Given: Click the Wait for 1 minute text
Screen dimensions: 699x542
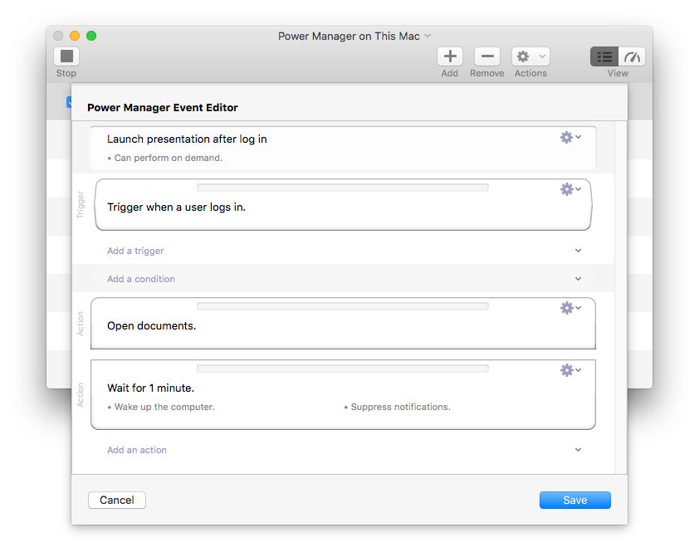Looking at the screenshot, I should click(151, 388).
